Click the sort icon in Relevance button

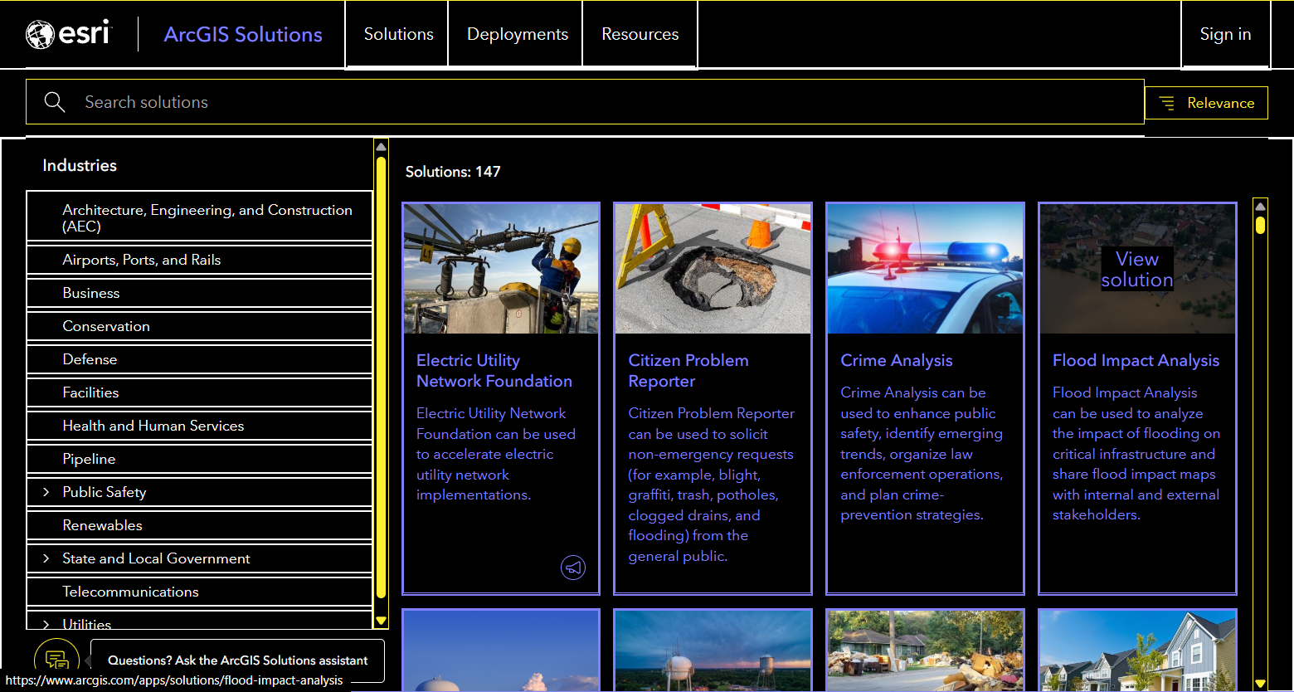click(x=1167, y=103)
